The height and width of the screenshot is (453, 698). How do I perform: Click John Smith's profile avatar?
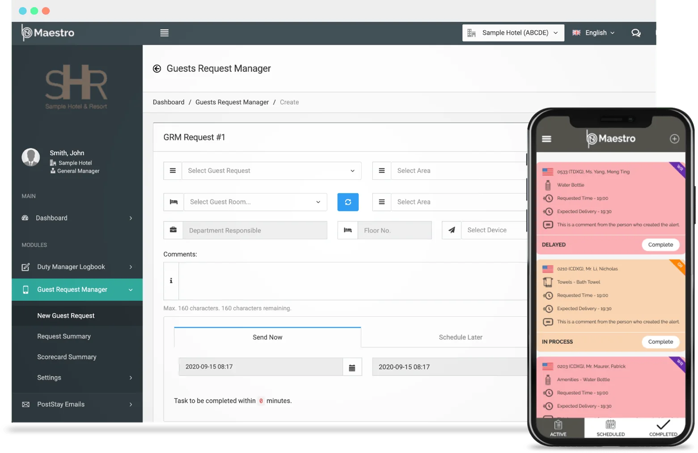point(31,158)
